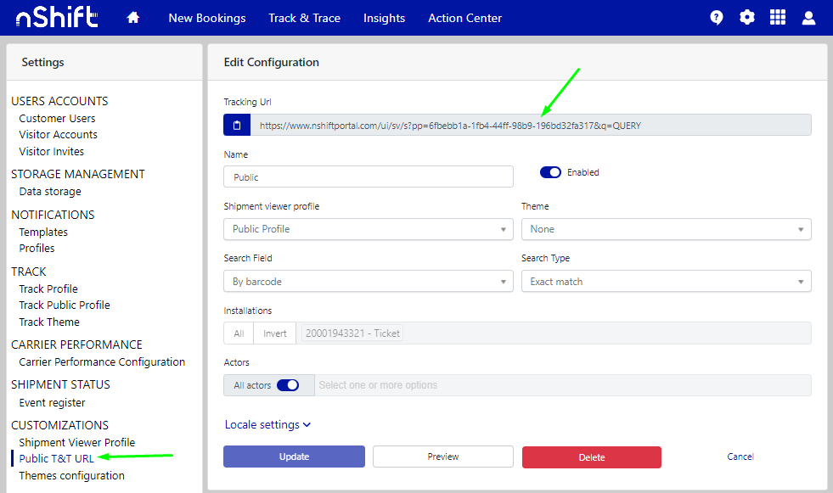Viewport: 833px width, 493px height.
Task: Click the Name input field
Action: [368, 177]
